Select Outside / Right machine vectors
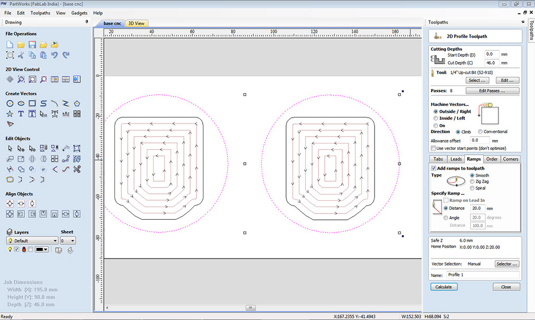Viewport: 535px width, 320px height. [x=436, y=112]
